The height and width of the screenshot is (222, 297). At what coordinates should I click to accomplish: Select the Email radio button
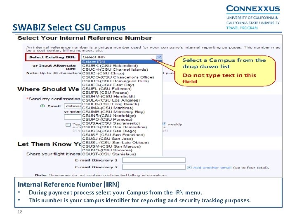tap(42, 106)
